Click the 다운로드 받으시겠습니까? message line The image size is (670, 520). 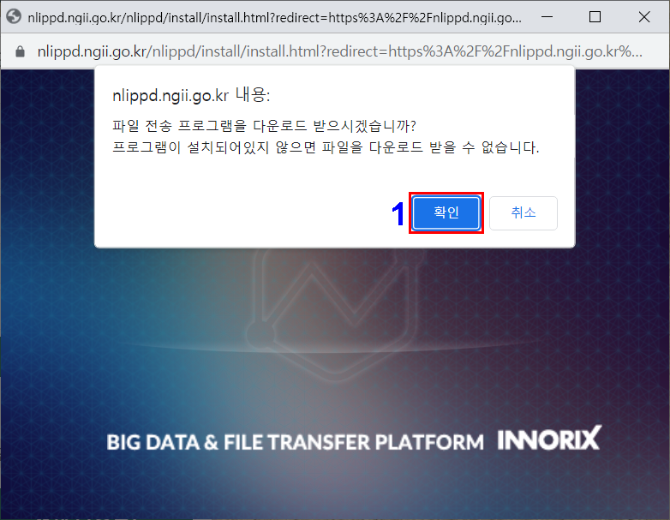[x=264, y=126]
